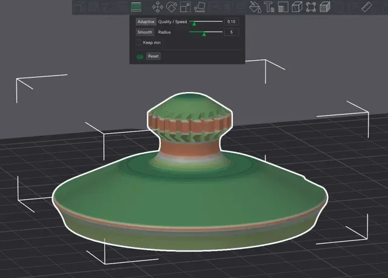
Task: Activate the Lay on face tool
Action: (x=199, y=7)
